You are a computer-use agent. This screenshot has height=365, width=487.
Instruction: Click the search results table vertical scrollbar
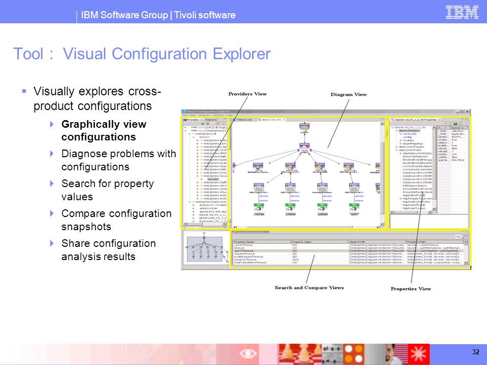pos(465,252)
